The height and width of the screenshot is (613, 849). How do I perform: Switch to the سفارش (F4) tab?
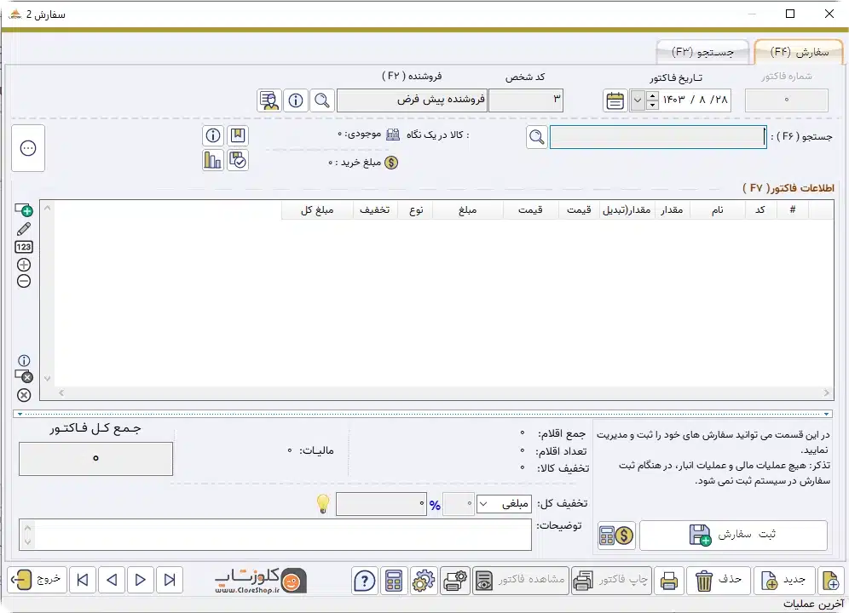click(x=800, y=52)
